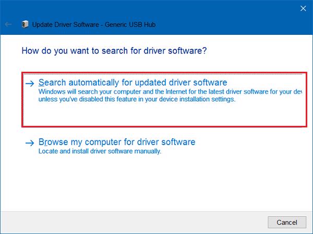313x234 pixels.
Task: Click the arrow icon beside Search automatically
Action: click(x=30, y=83)
